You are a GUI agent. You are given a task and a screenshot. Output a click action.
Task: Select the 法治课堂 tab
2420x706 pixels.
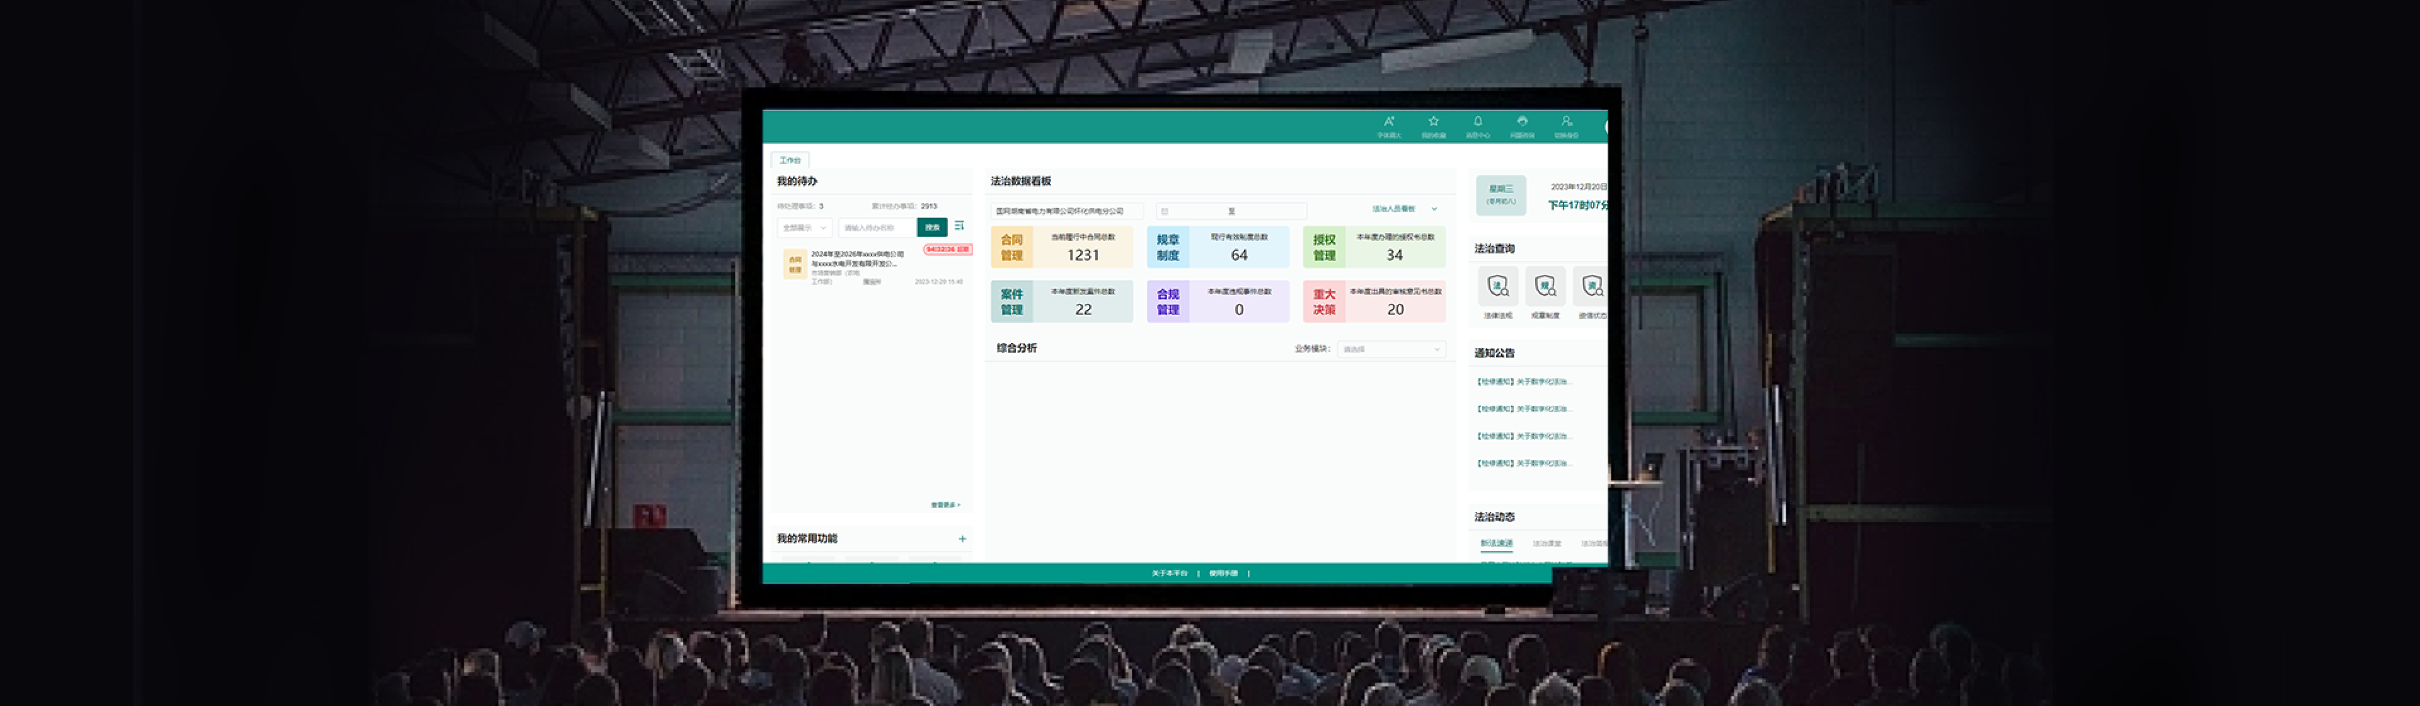1547,543
